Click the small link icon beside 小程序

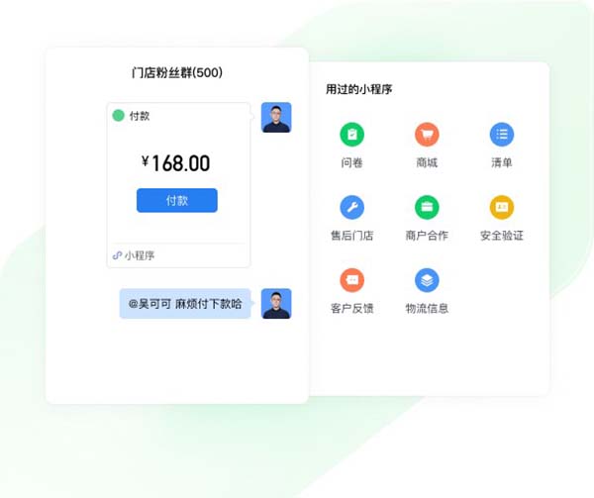tap(117, 255)
